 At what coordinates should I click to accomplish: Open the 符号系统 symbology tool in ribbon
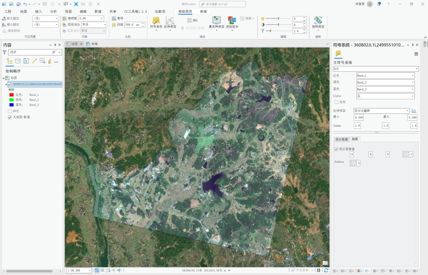point(156,23)
